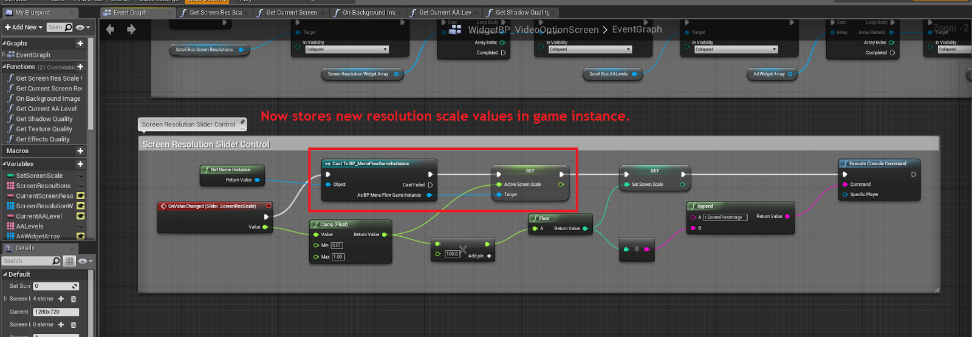This screenshot has width=972, height=337.
Task: Toggle AAWidgetArray variable visibility eye
Action: pyautogui.click(x=81, y=236)
